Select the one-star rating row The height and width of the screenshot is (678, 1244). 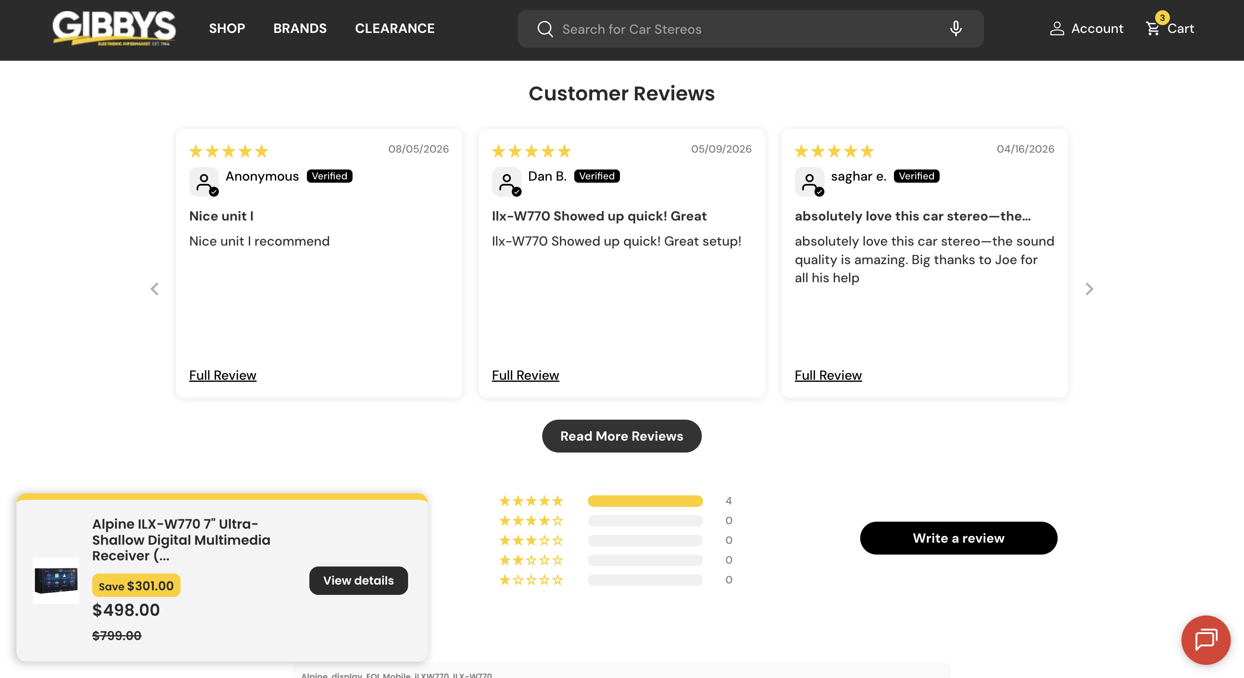[616, 580]
